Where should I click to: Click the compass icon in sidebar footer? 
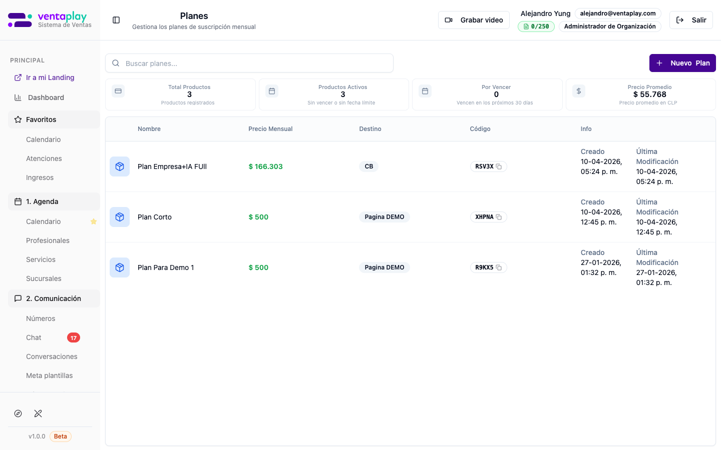[x=18, y=413]
